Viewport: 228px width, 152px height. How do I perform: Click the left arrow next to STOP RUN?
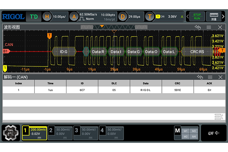[x=188, y=17]
